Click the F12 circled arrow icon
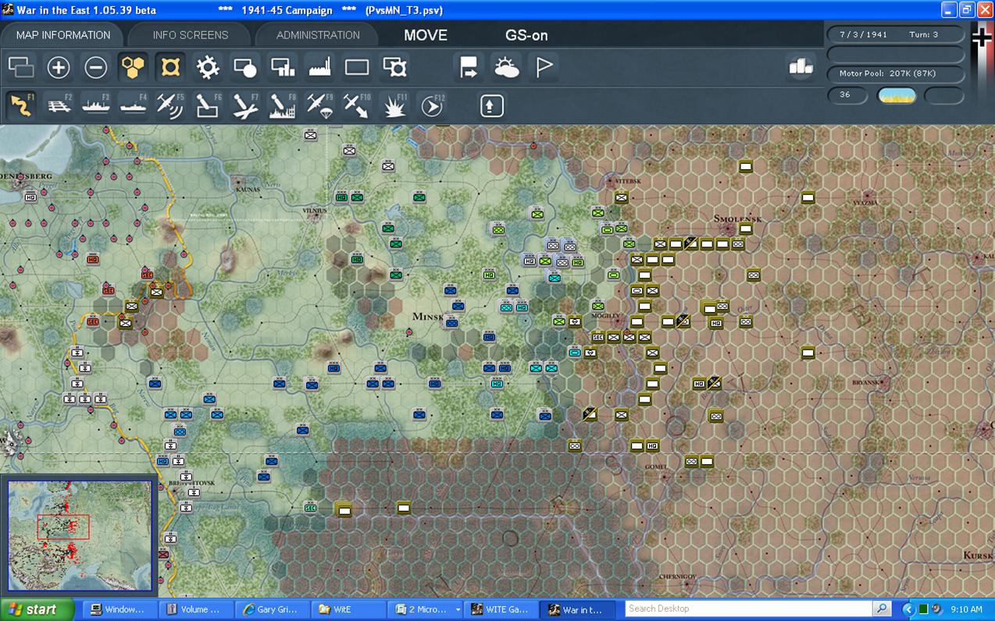The width and height of the screenshot is (995, 621). pyautogui.click(x=432, y=105)
